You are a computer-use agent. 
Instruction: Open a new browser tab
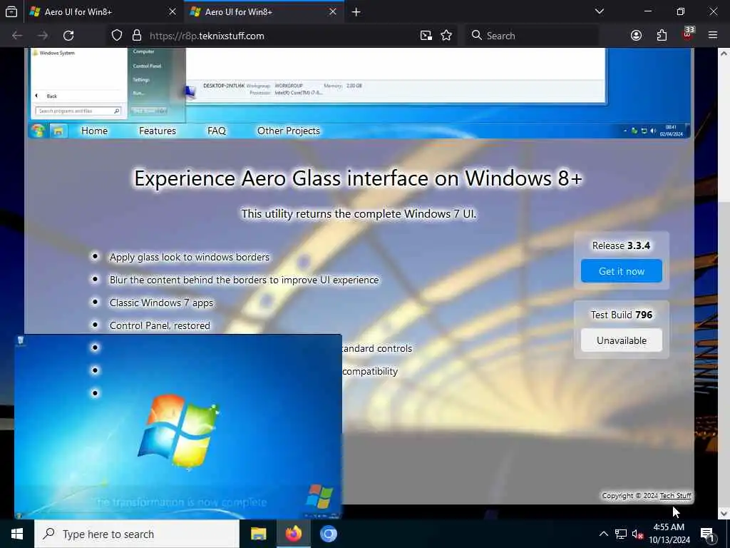click(356, 11)
